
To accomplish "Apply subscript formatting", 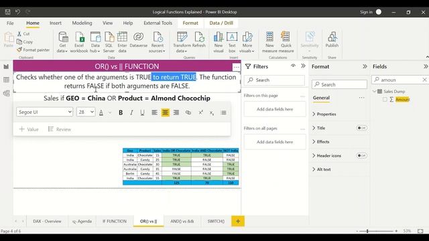I will pyautogui.click(x=212, y=112).
